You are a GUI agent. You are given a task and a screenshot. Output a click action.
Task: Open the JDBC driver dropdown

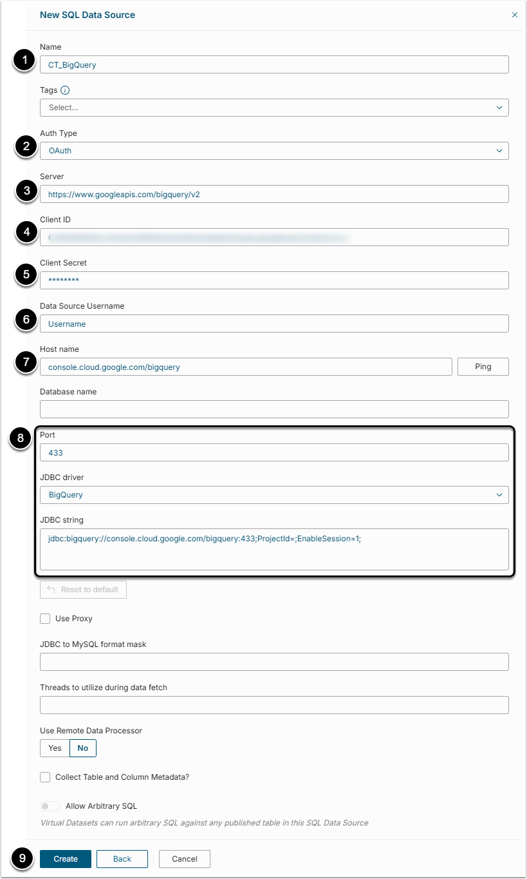click(x=274, y=495)
